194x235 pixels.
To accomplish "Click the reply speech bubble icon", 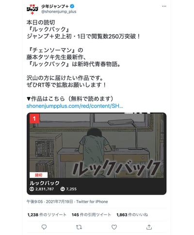I will tap(44, 227).
